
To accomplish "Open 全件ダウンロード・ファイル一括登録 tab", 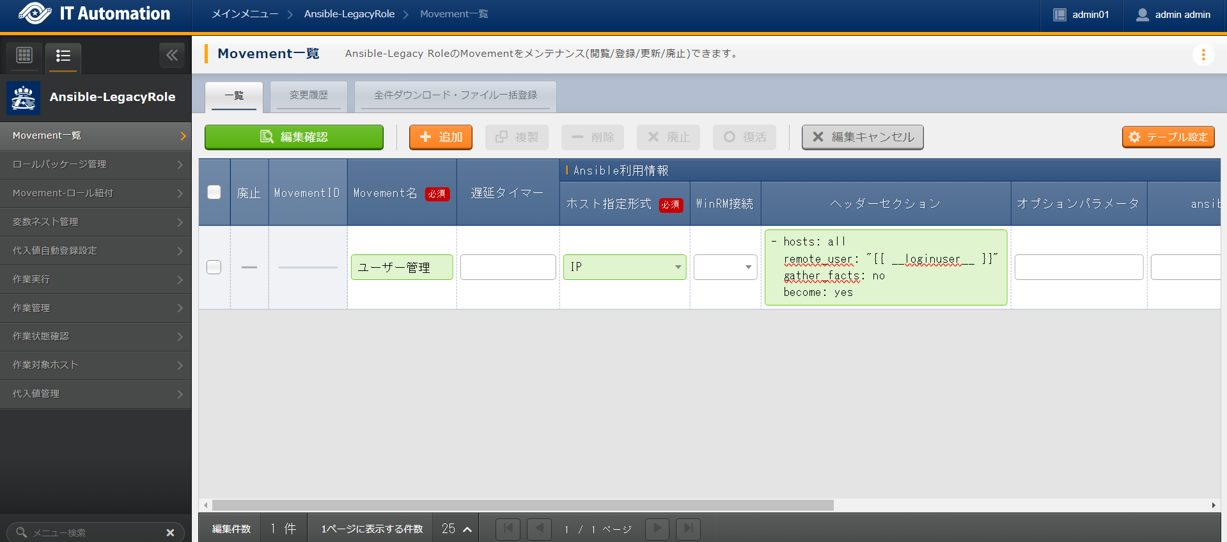I will tap(455, 95).
